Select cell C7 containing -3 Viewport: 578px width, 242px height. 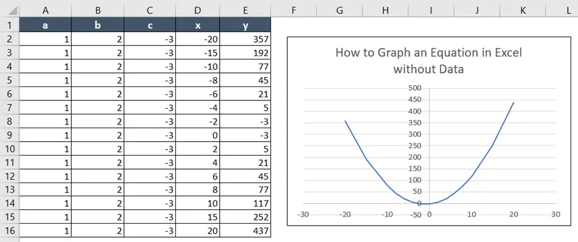150,108
